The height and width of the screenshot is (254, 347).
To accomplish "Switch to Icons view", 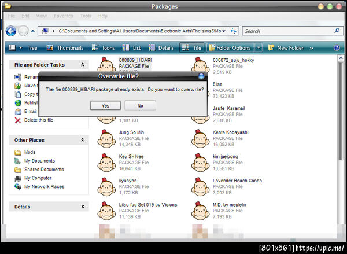I will coord(103,48).
